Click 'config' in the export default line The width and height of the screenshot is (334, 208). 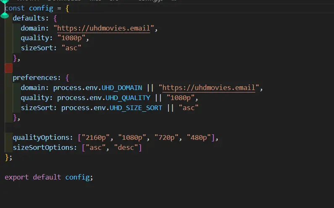click(77, 177)
